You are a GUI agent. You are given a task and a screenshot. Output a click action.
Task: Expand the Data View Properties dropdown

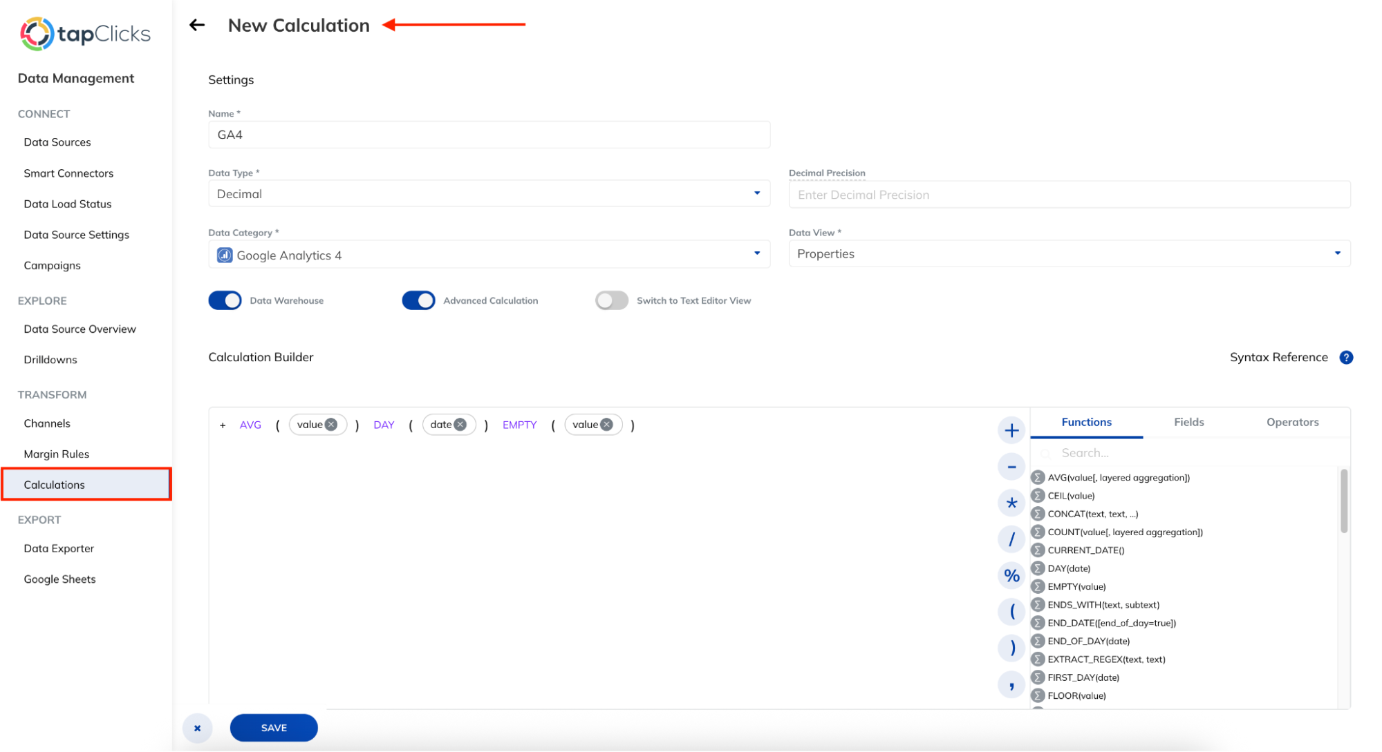click(1337, 253)
